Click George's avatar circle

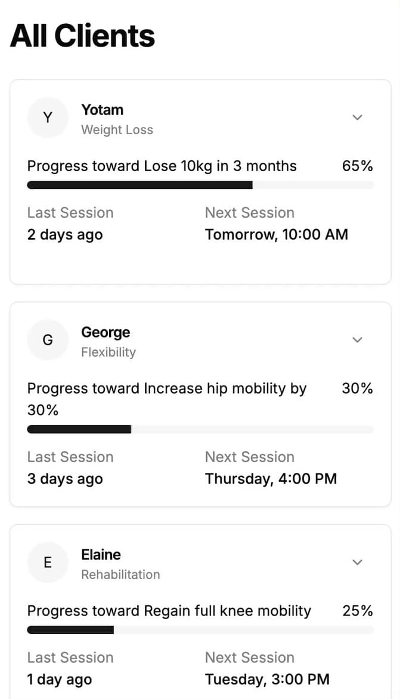pos(48,340)
